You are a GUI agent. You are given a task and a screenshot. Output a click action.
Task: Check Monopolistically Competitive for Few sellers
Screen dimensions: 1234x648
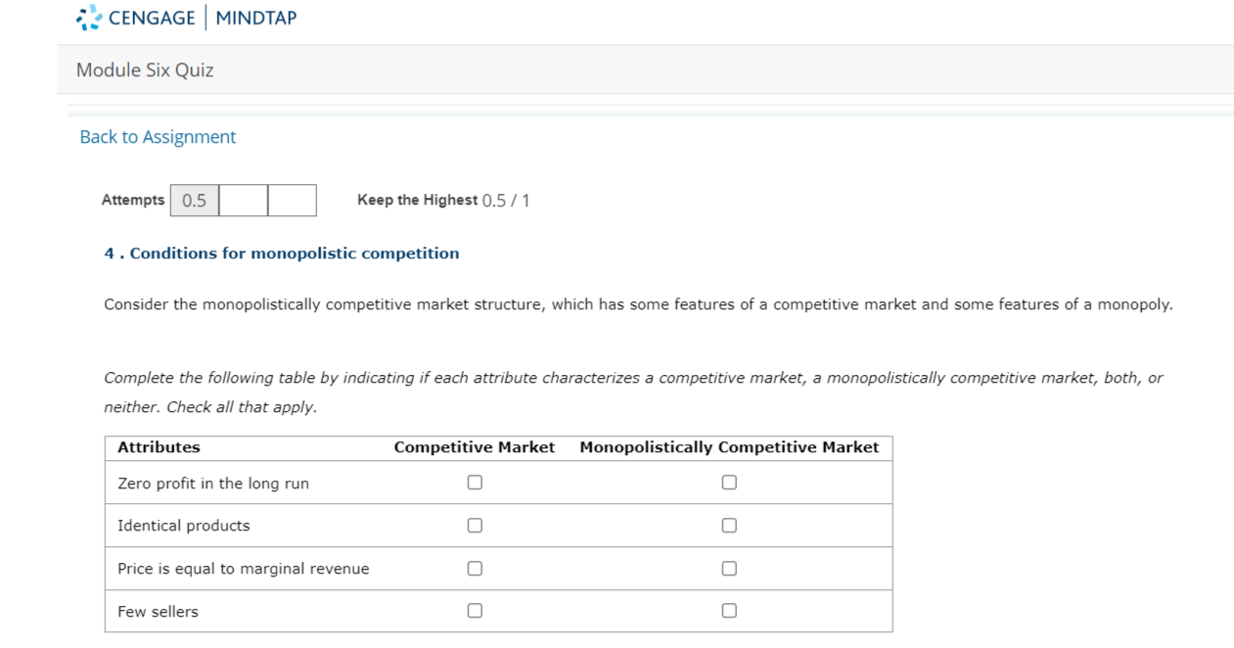727,611
